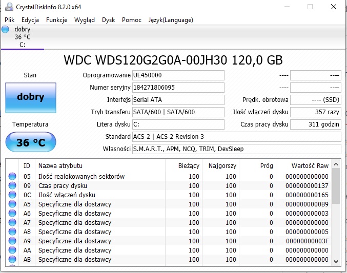Screen dimensions: 347x273
Task: Click status orb for attribute A7
Action: (x=12, y=222)
